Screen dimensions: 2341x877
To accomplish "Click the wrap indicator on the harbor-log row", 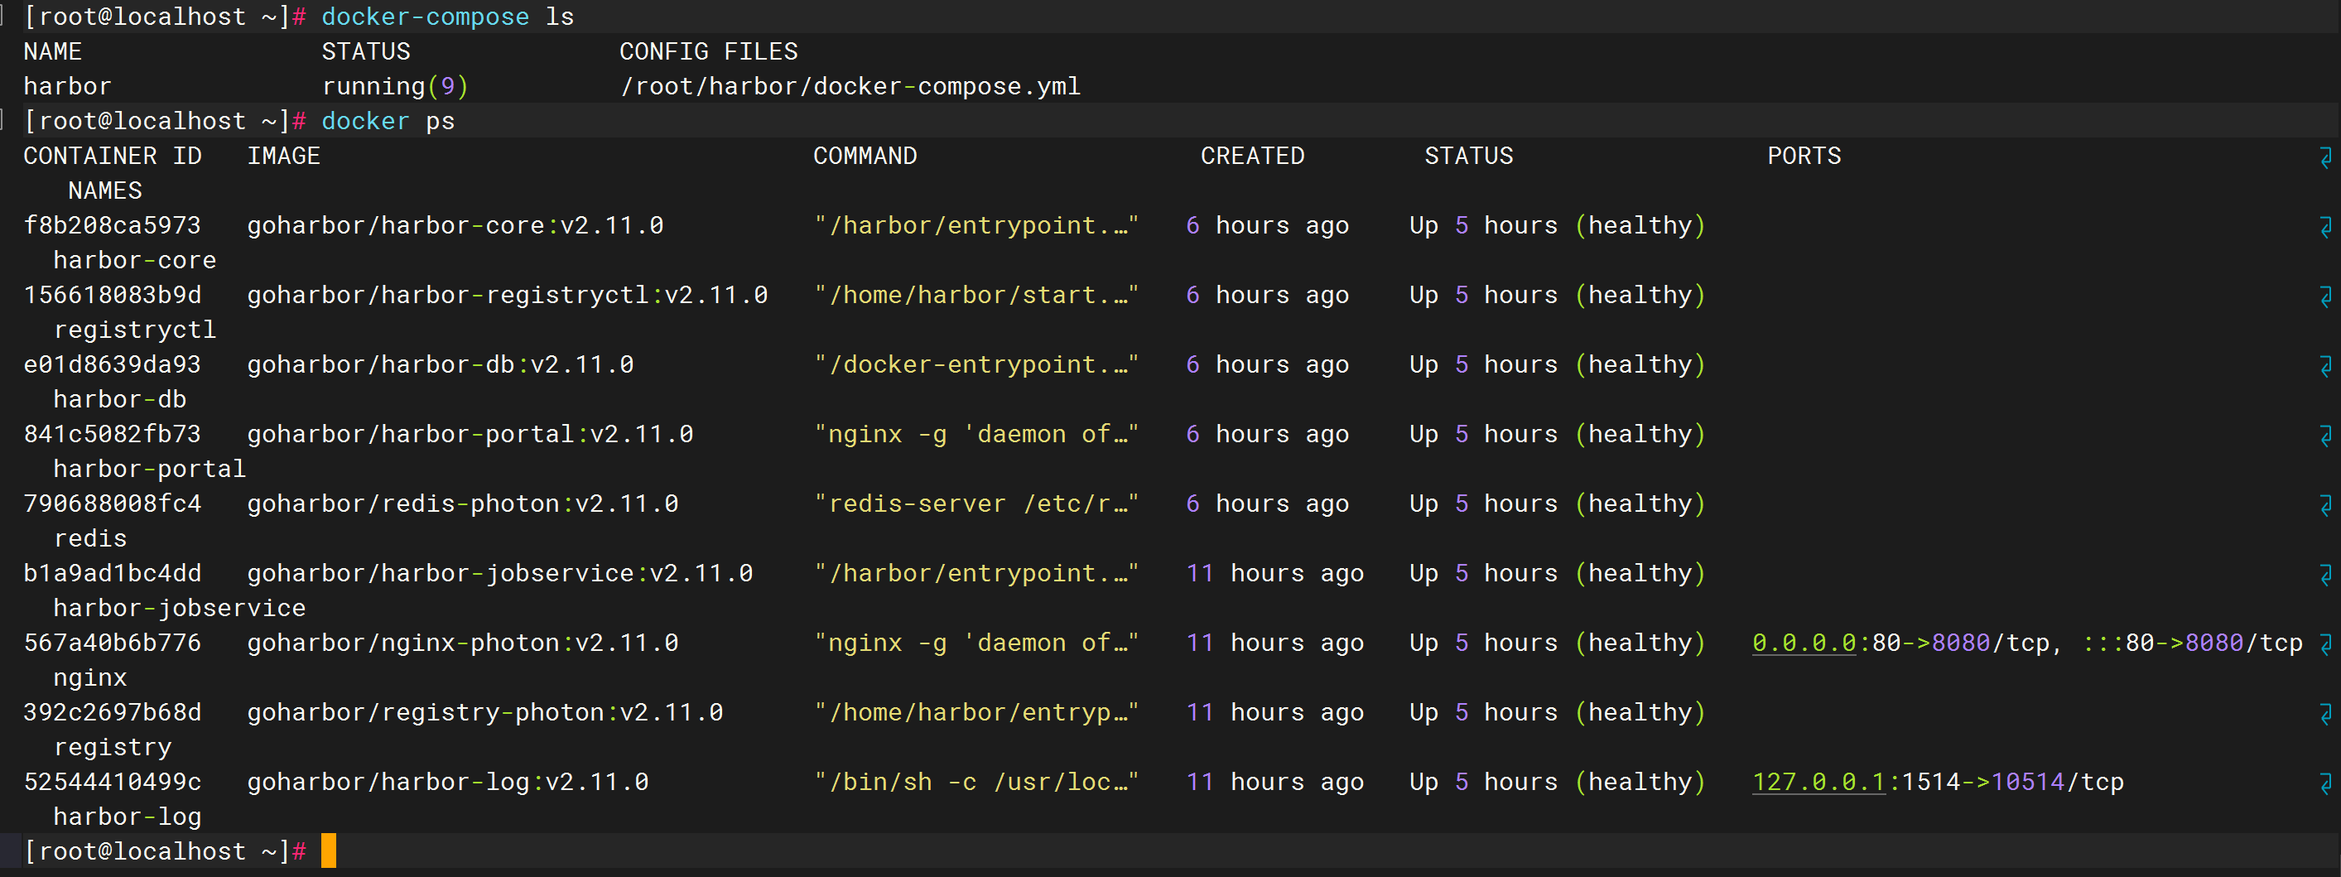I will pos(2325,783).
